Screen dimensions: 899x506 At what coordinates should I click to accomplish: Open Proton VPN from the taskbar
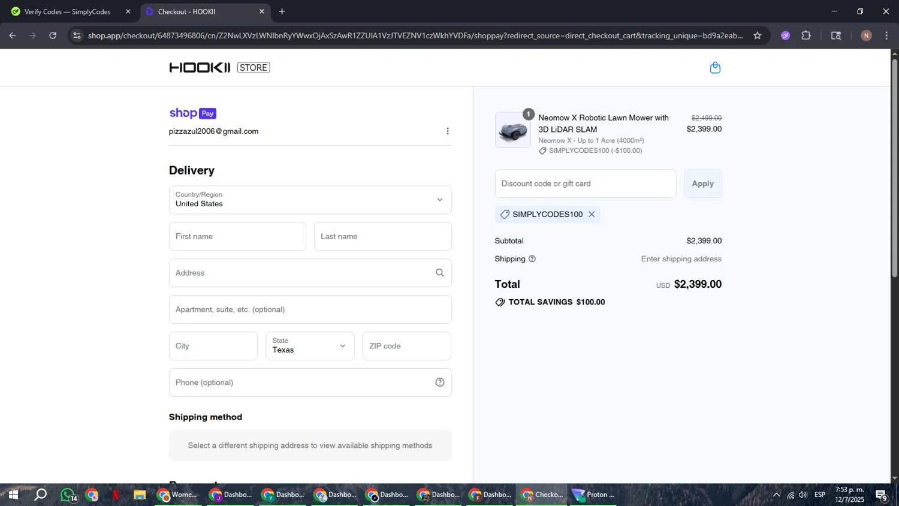coord(593,495)
